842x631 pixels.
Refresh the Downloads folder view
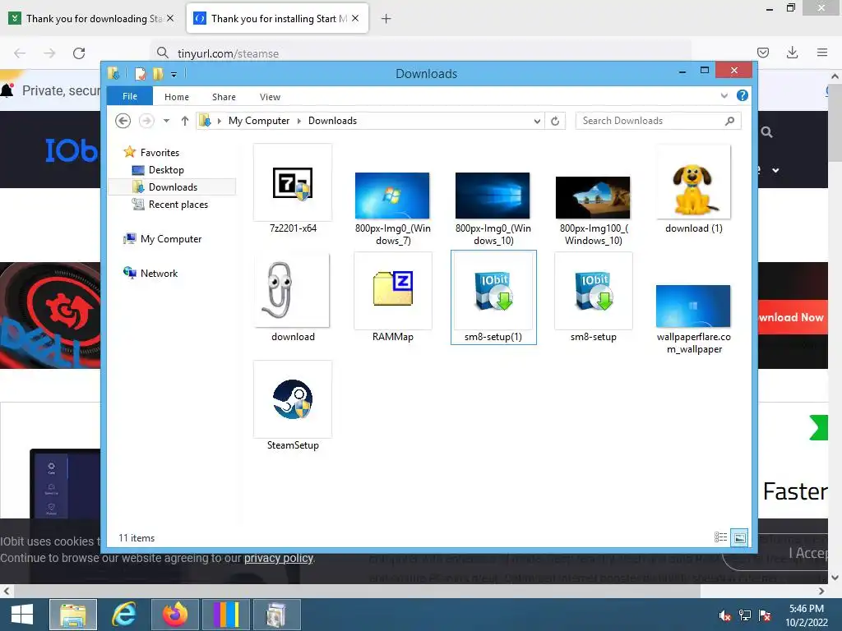coord(555,122)
